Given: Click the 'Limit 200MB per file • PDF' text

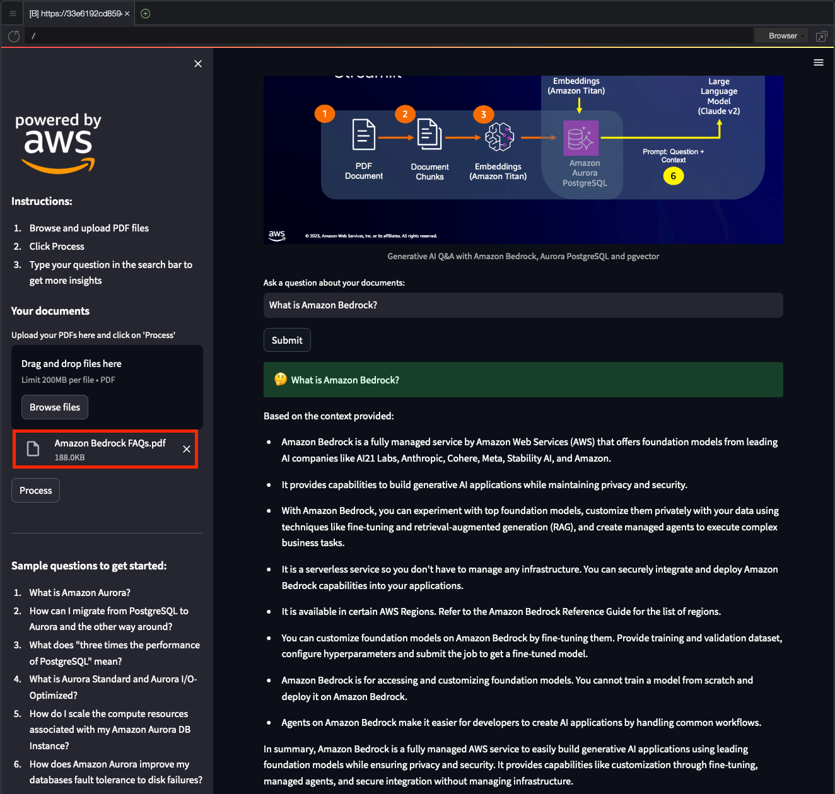Looking at the screenshot, I should 68,380.
